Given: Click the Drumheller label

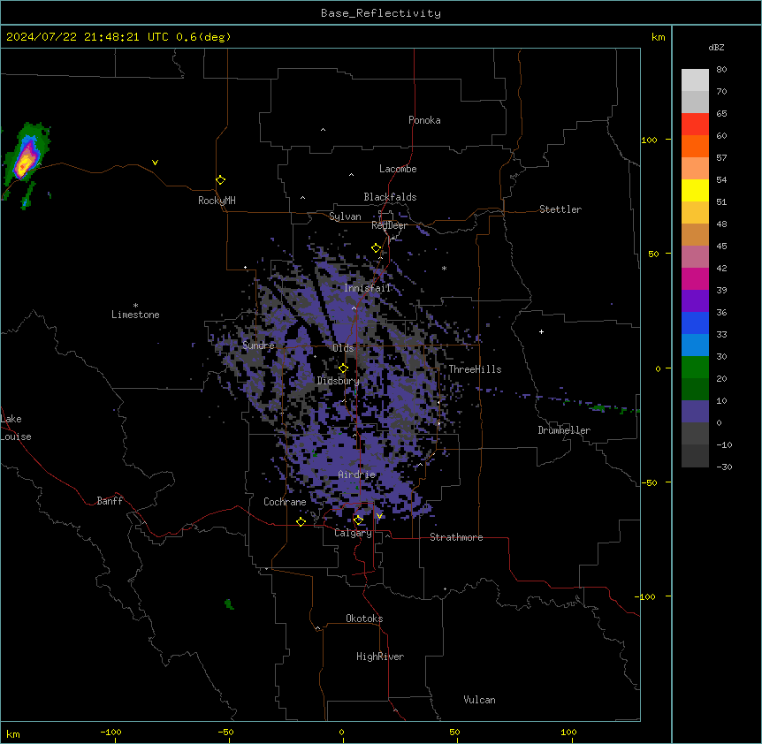Looking at the screenshot, I should tap(564, 430).
